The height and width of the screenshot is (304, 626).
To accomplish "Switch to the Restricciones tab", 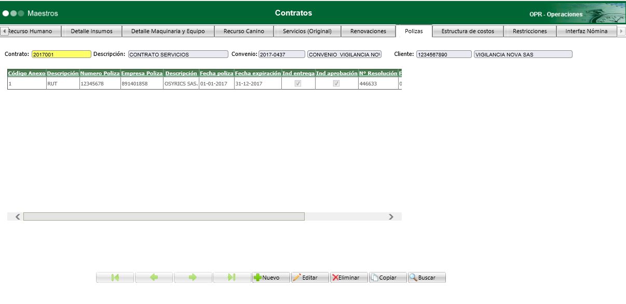I will pos(530,31).
